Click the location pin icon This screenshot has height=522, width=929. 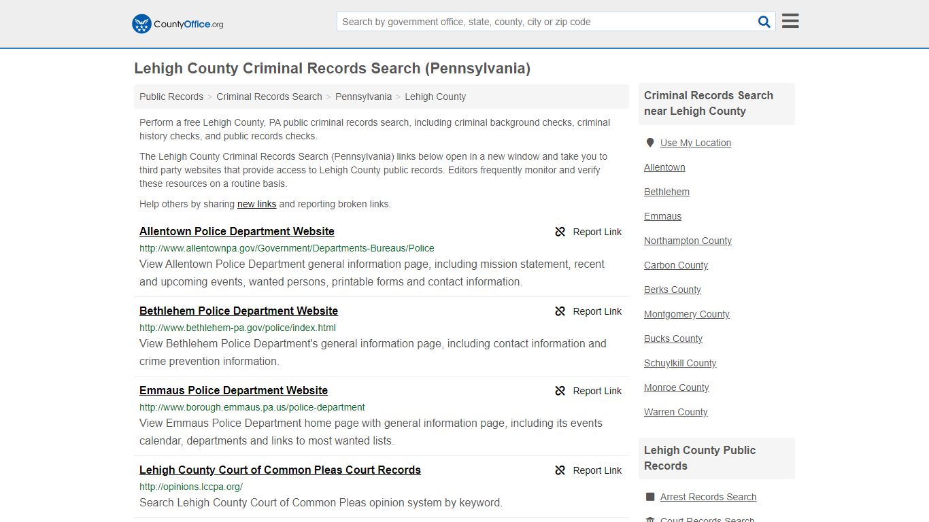tap(650, 143)
